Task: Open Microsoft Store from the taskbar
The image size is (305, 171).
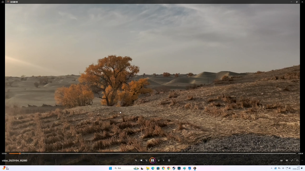Action: tap(158, 168)
